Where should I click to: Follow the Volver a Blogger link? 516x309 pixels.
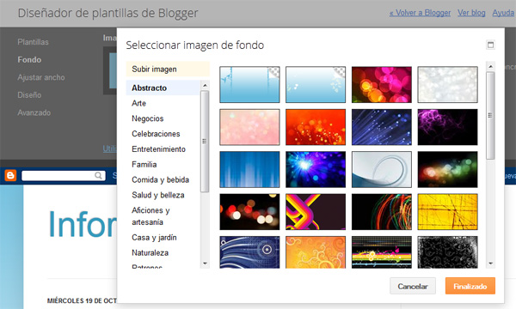[420, 13]
